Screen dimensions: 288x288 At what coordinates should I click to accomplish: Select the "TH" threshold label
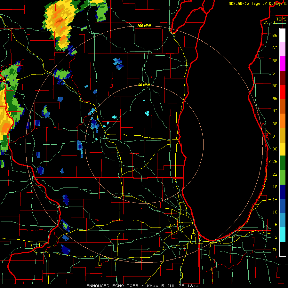pyautogui.click(x=275, y=250)
